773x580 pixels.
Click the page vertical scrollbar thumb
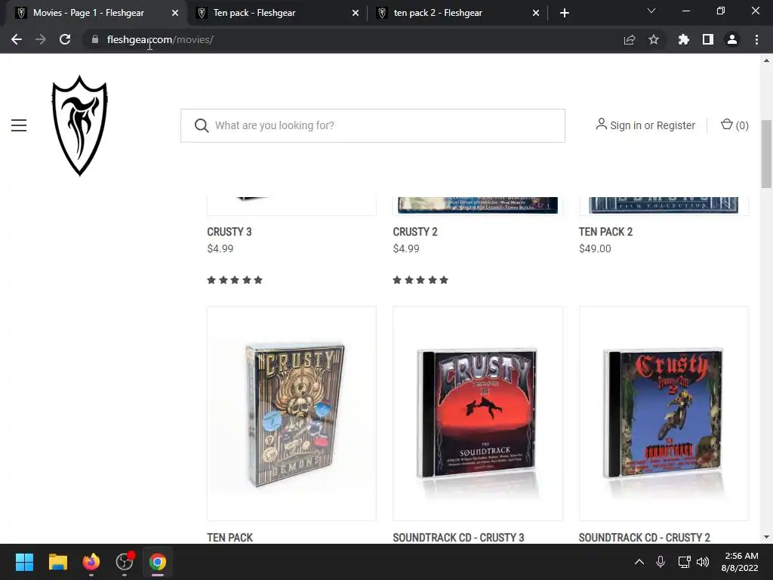[766, 154]
